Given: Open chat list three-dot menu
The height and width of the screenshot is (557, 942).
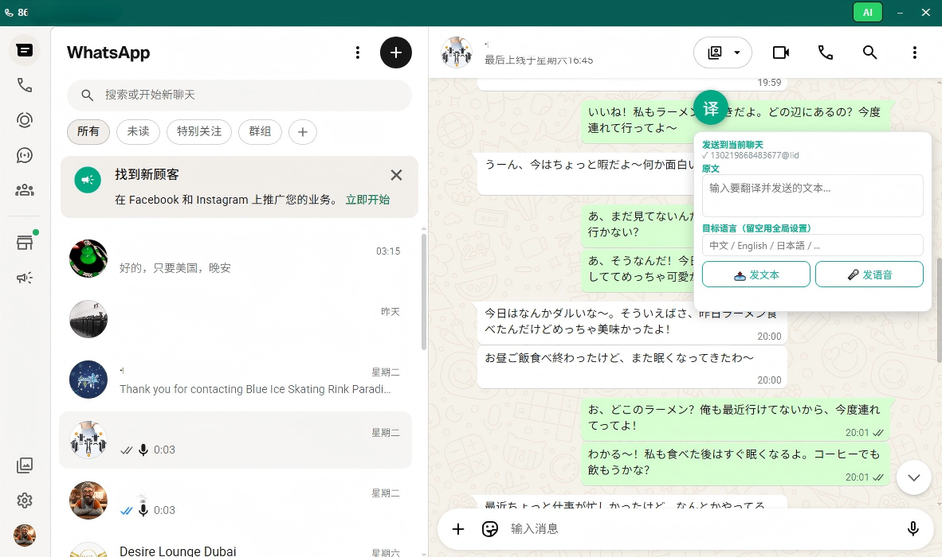Looking at the screenshot, I should tap(358, 53).
